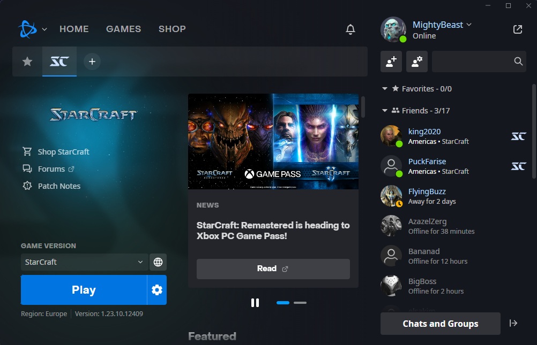Open game settings gear beside Play
Image resolution: width=537 pixels, height=345 pixels.
click(157, 290)
